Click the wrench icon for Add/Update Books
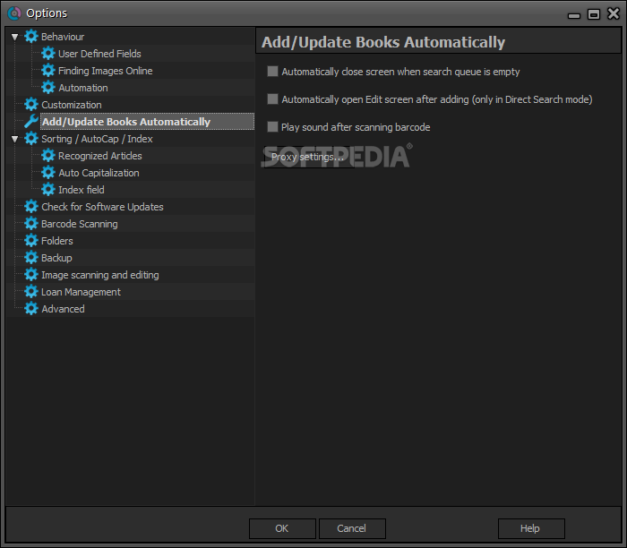Screen dimensions: 627x548 pos(30,122)
